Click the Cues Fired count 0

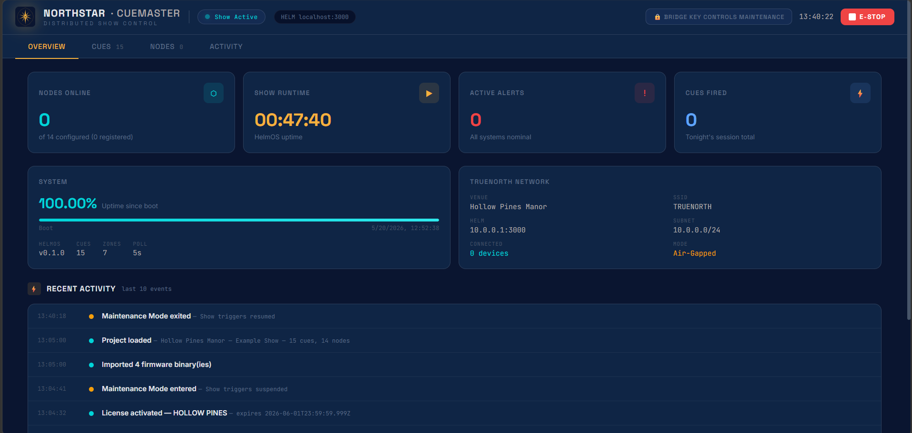coord(691,120)
